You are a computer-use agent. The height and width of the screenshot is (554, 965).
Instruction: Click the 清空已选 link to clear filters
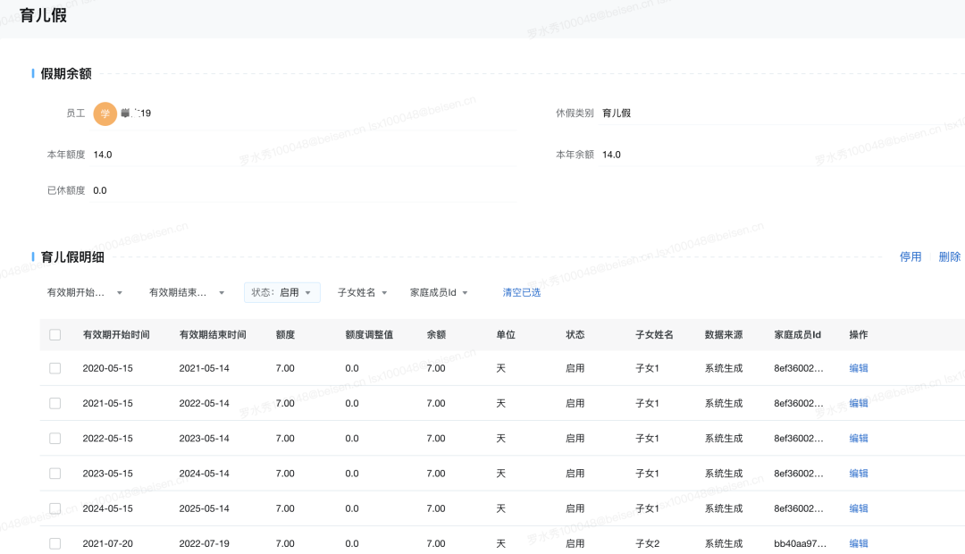click(x=520, y=292)
